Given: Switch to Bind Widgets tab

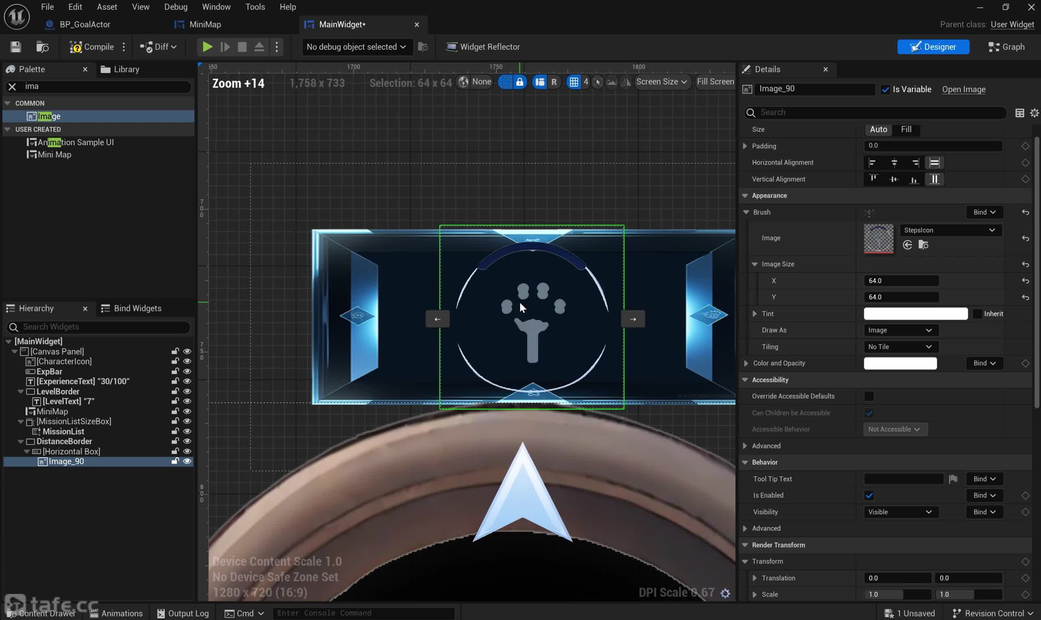Looking at the screenshot, I should (131, 308).
